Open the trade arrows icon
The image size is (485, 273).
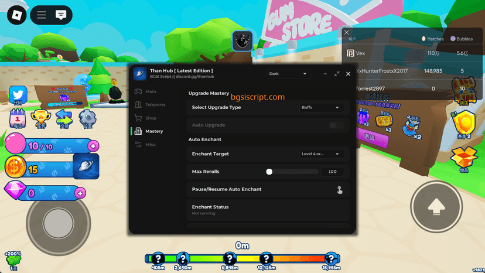pos(64,118)
